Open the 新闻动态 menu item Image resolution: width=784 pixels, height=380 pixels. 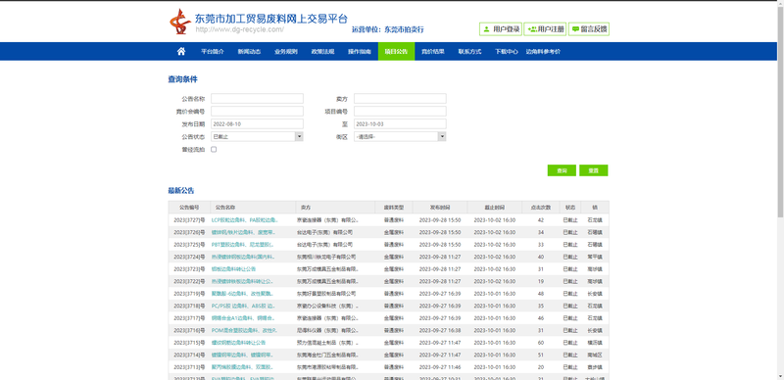coord(249,52)
